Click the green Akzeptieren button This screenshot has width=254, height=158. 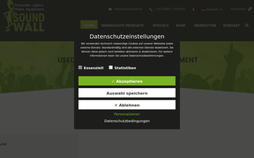[127, 81]
